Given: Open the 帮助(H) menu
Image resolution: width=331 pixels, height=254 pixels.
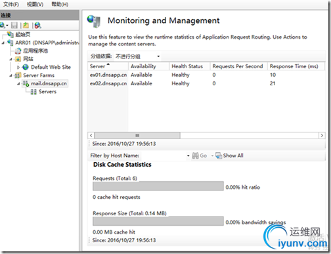Looking at the screenshot, I should [x=60, y=5].
